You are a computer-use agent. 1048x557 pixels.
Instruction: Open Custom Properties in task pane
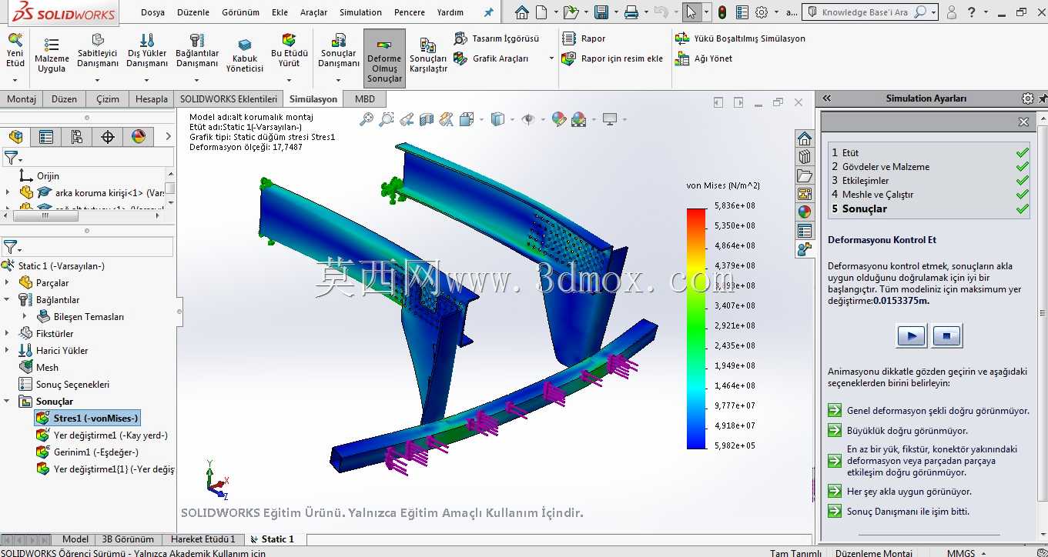coord(805,231)
